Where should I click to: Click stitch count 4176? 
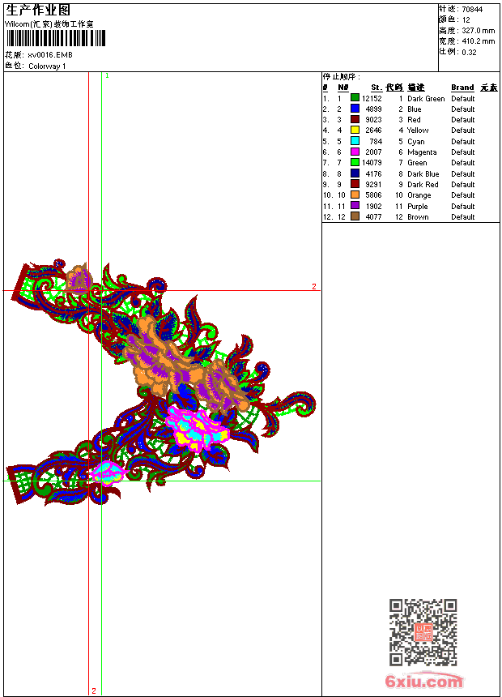pyautogui.click(x=373, y=173)
